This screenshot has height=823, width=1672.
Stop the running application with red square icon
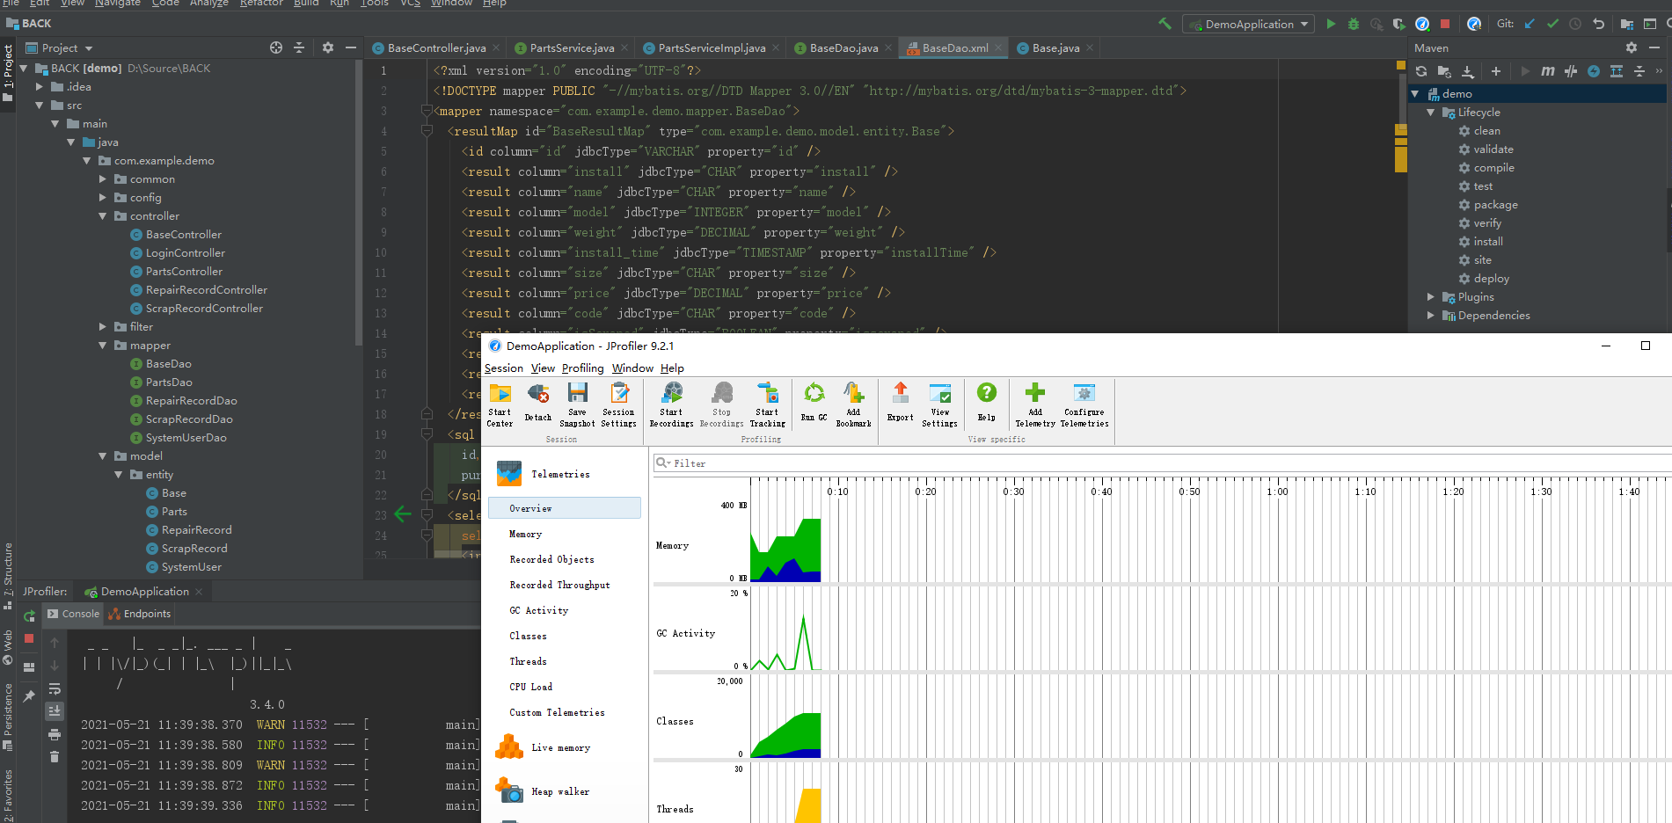[1445, 24]
